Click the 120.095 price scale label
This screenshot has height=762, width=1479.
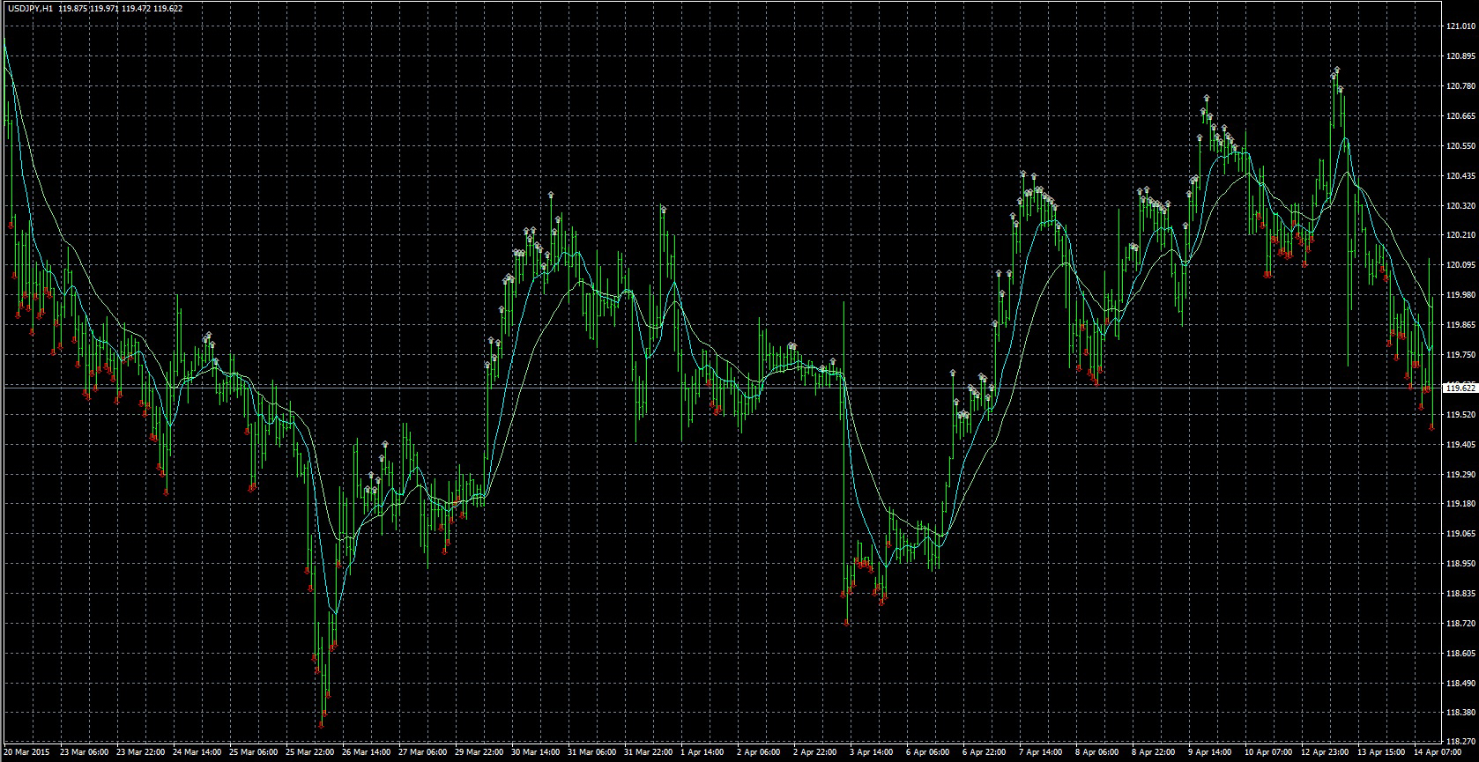tap(1460, 265)
